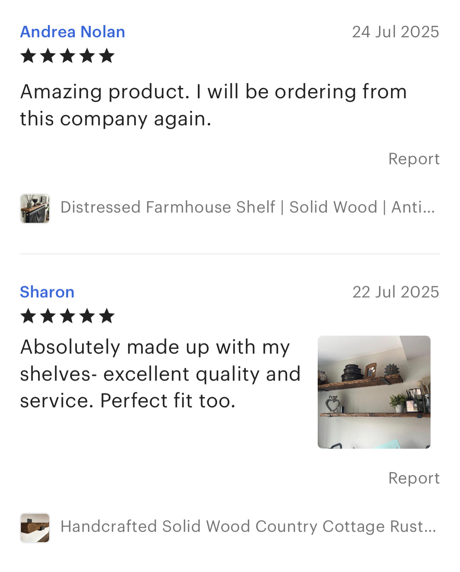Click the 22 Jul 2025 review date
The image size is (460, 572).
395,292
